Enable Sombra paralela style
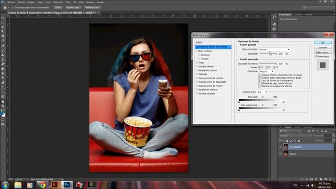Image resolution: width=336 pixels, height=189 pixels. point(197,93)
